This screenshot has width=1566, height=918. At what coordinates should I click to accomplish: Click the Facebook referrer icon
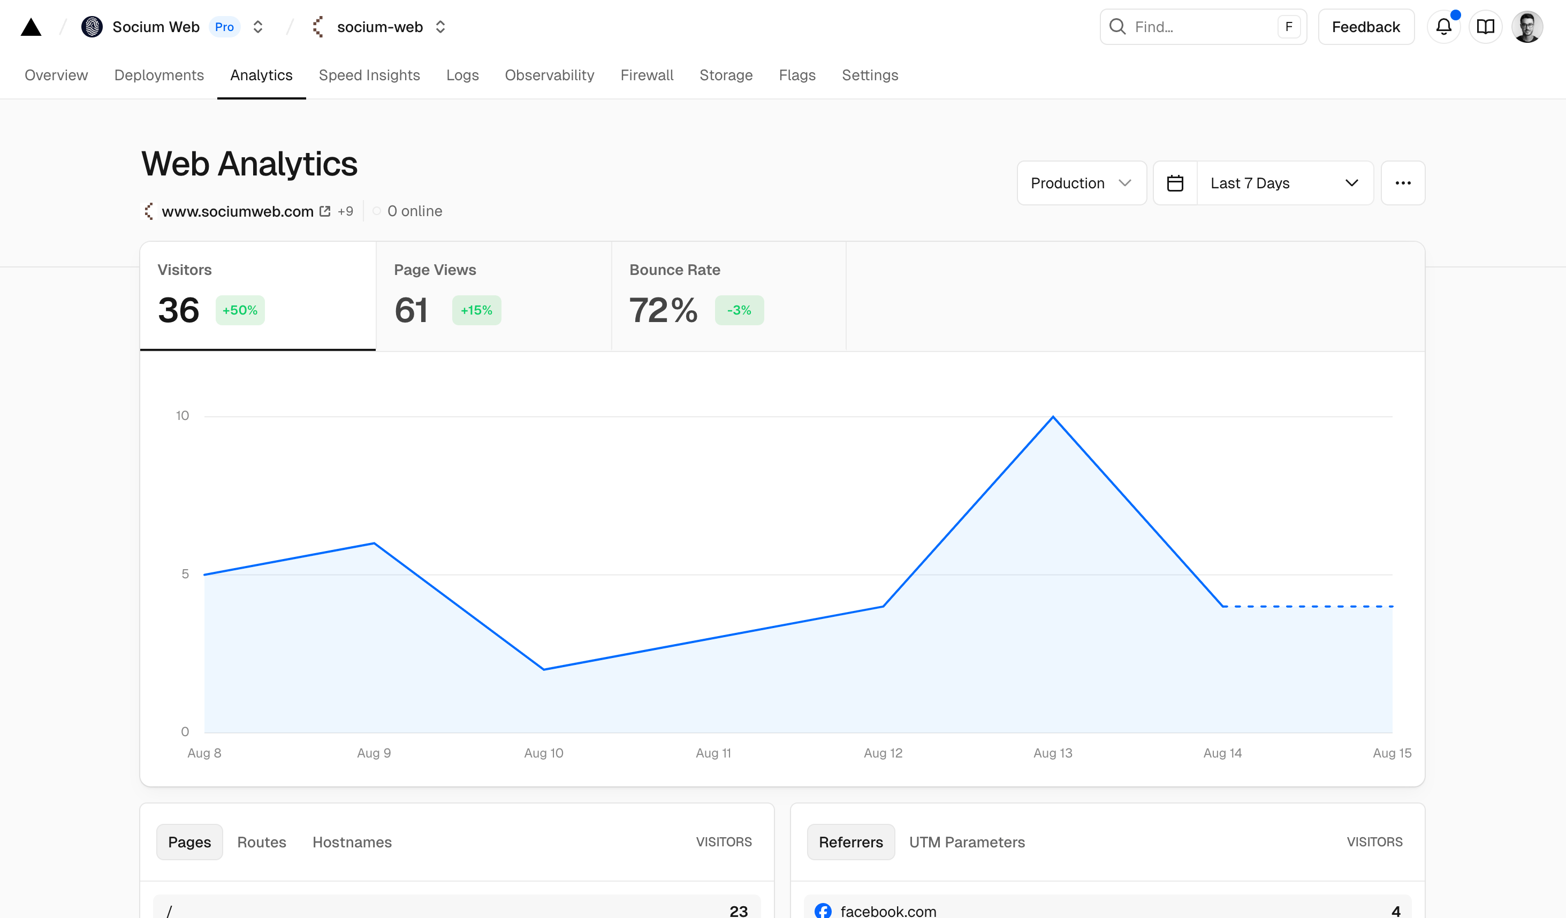[x=823, y=911]
